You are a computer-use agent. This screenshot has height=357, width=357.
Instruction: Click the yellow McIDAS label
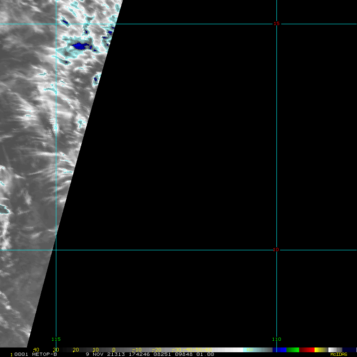coord(338,354)
